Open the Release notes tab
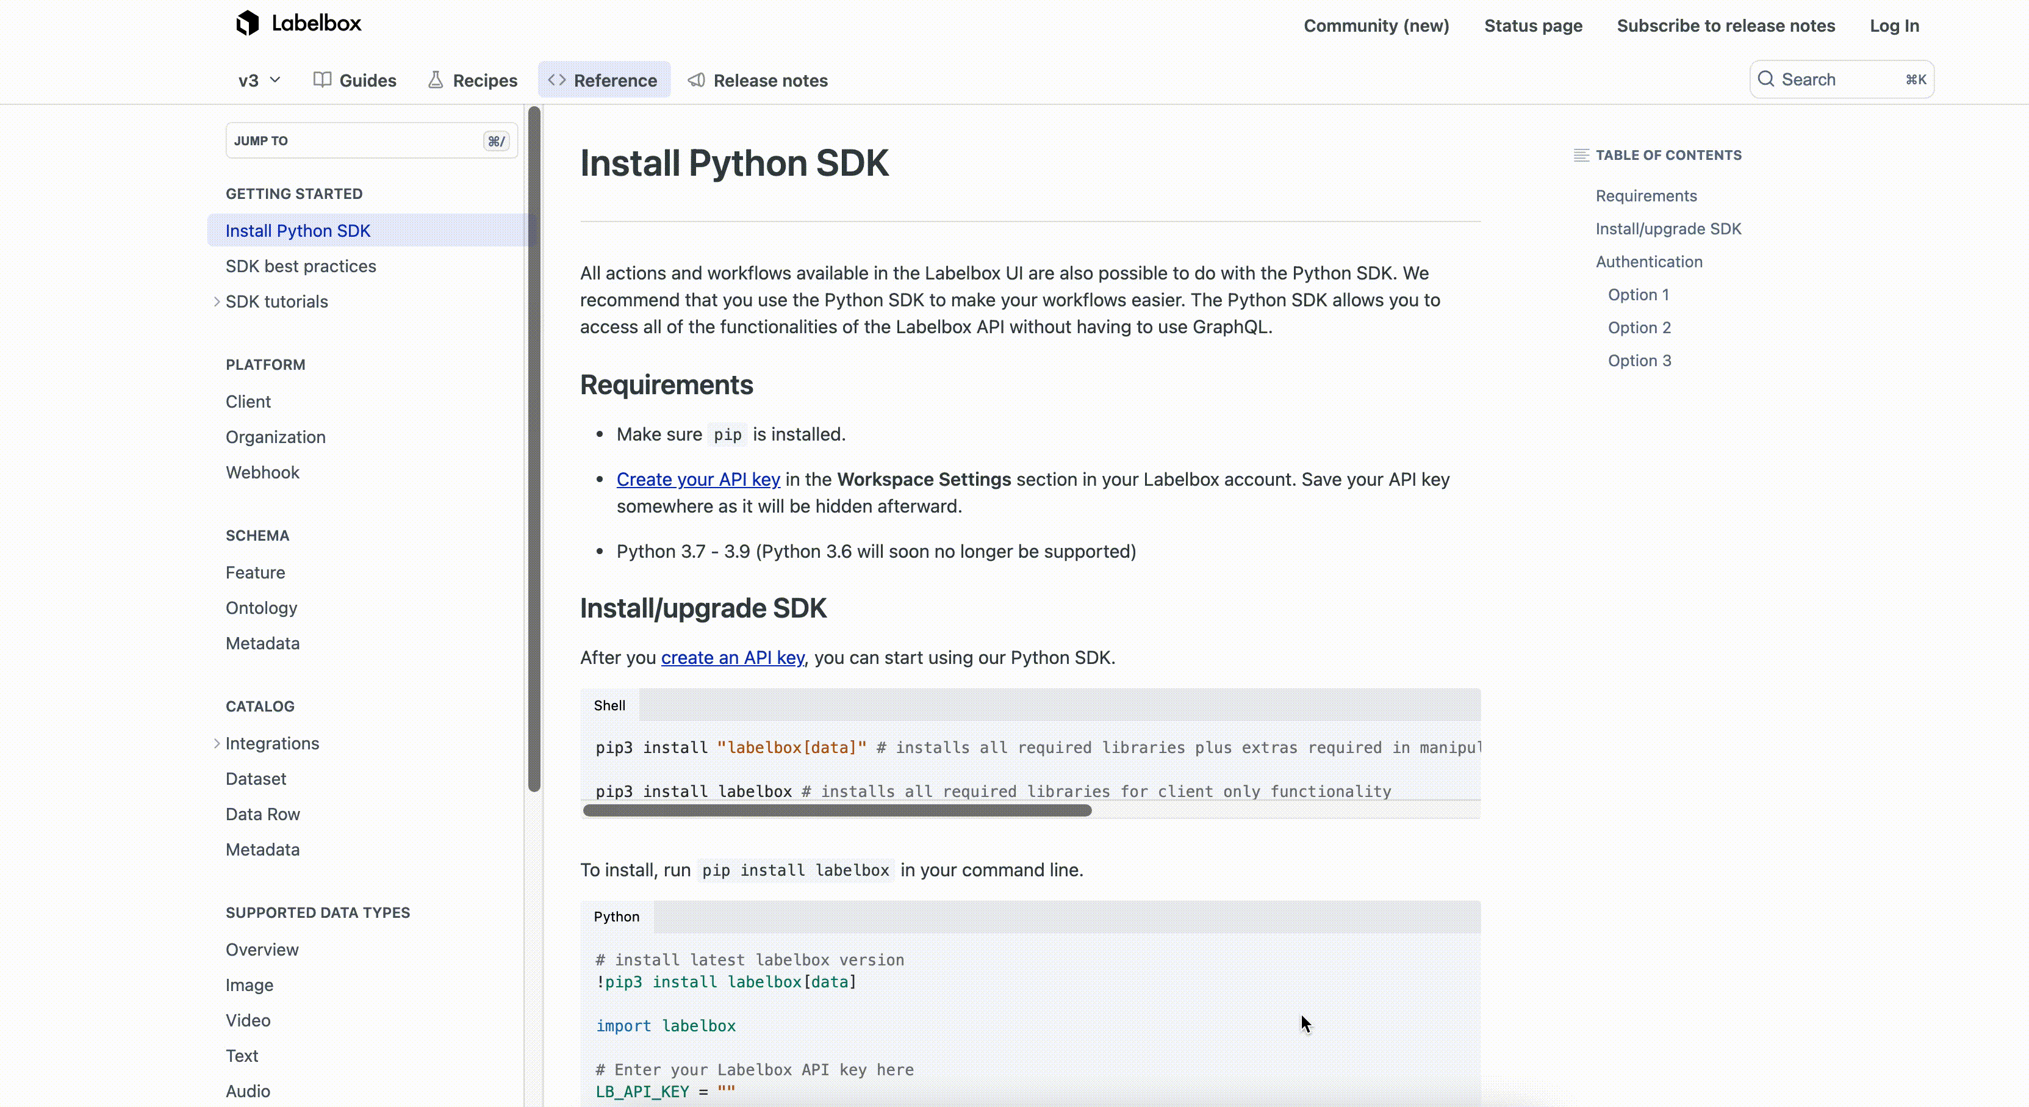 pyautogui.click(x=758, y=81)
